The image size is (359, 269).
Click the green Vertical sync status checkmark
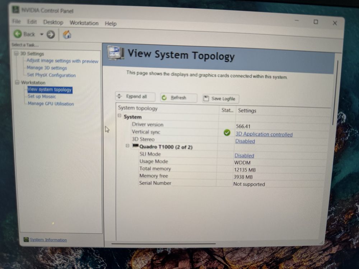227,132
